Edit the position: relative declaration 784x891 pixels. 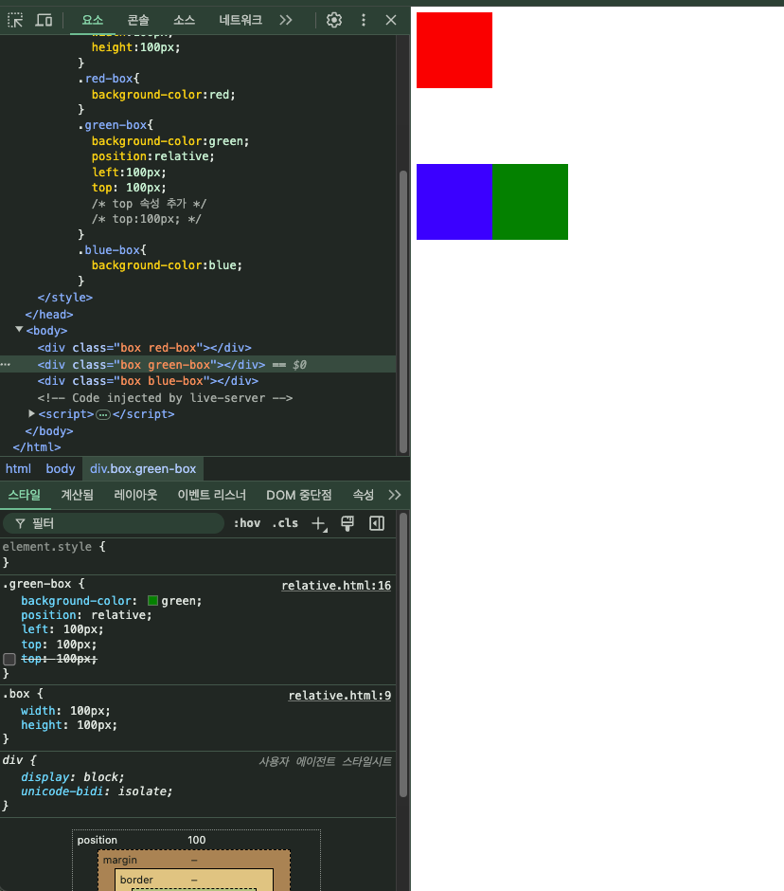(86, 615)
